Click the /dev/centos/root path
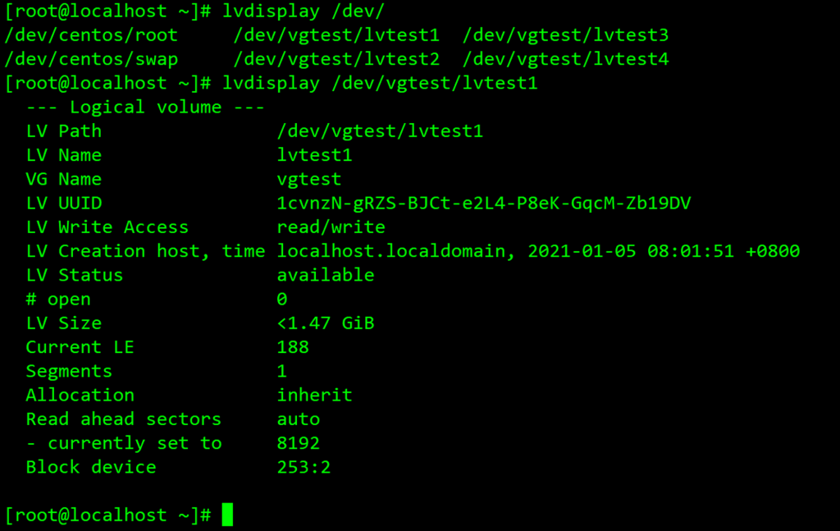 point(91,35)
